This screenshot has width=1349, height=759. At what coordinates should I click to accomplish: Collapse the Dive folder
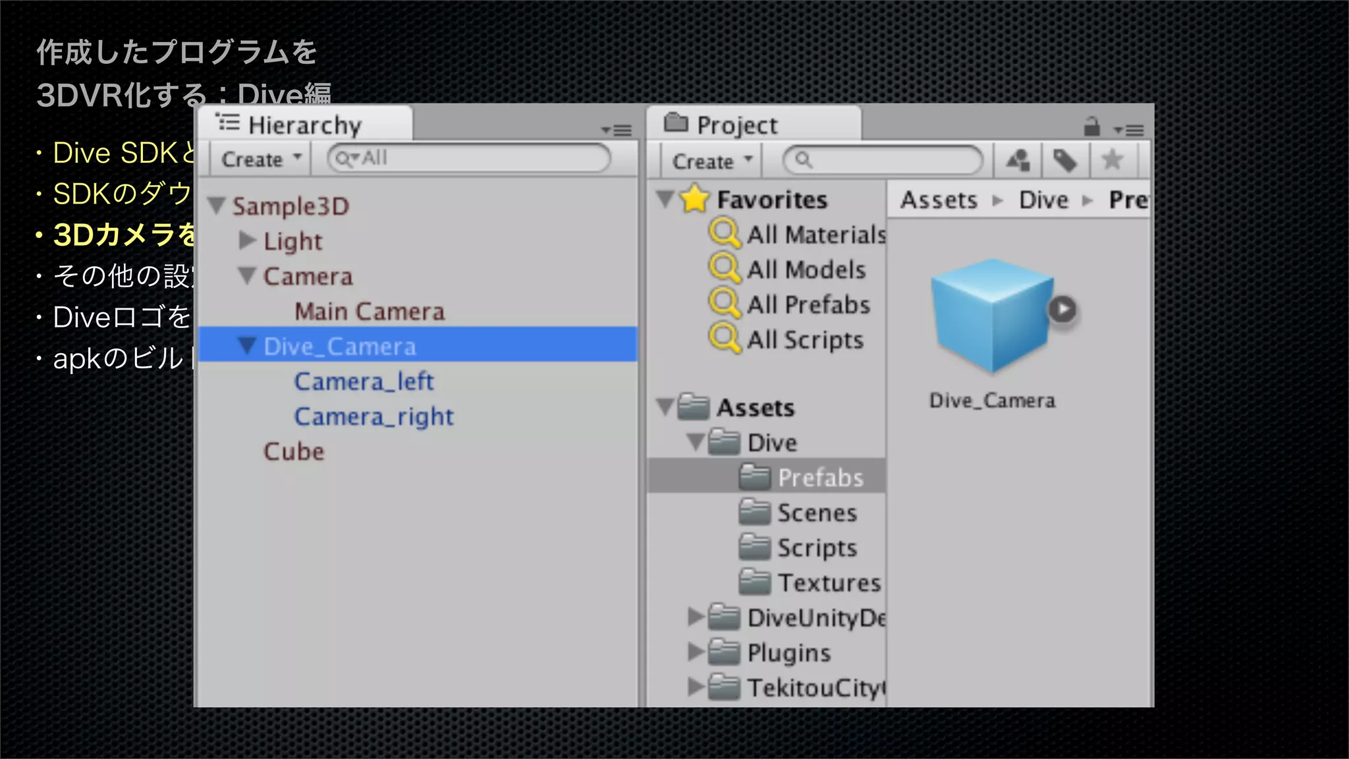point(696,441)
